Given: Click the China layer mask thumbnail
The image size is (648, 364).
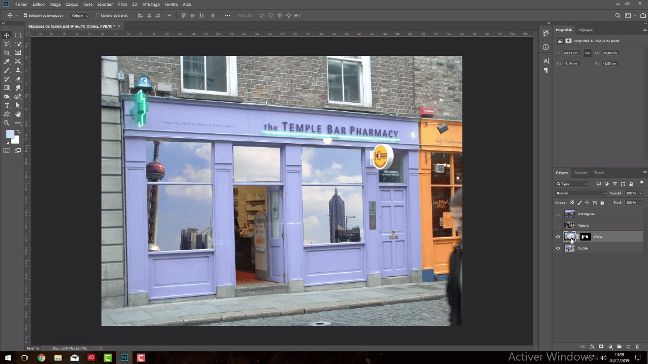Looking at the screenshot, I should point(586,237).
